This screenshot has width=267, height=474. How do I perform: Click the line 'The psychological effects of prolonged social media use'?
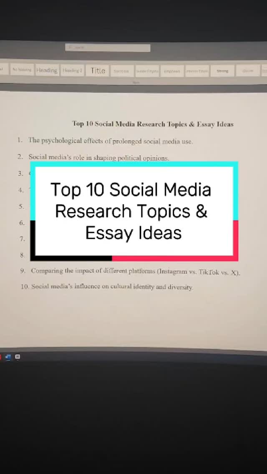(x=111, y=141)
